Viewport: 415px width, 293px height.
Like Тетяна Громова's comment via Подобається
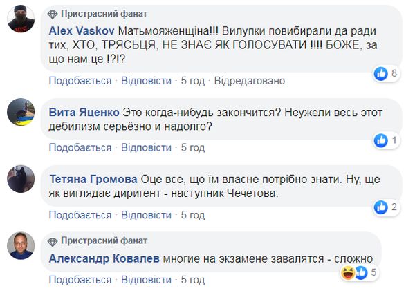click(80, 214)
